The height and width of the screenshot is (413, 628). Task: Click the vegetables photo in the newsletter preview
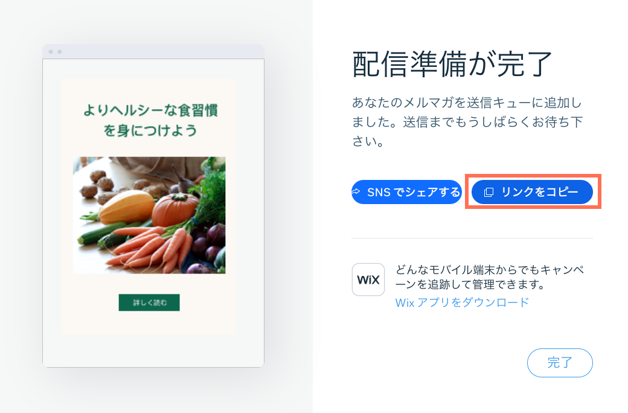pos(149,214)
